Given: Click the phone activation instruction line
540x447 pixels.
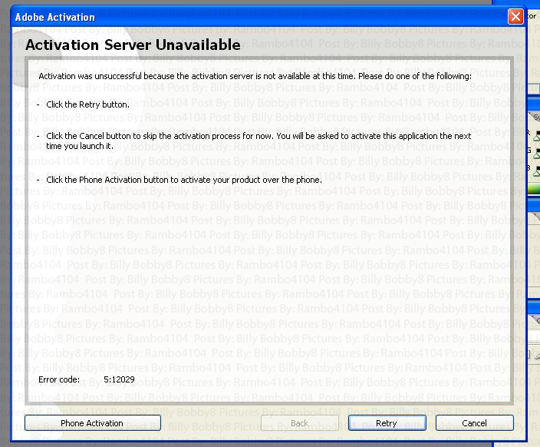Looking at the screenshot, I should tap(184, 180).
